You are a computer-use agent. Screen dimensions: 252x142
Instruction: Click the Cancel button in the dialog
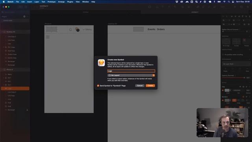tap(140, 86)
